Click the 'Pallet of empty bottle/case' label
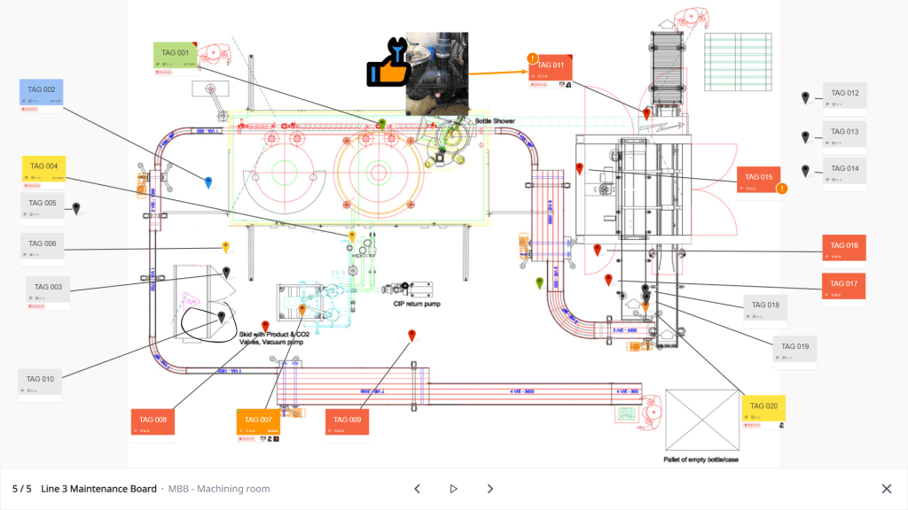The height and width of the screenshot is (510, 908). click(701, 460)
